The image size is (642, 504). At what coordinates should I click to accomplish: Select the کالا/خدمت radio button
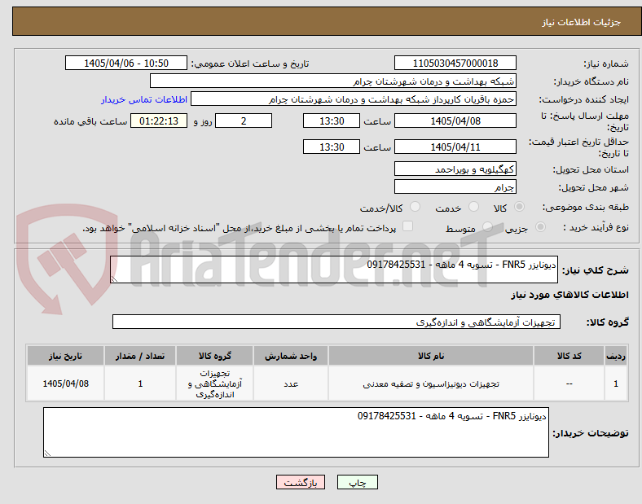[x=416, y=207]
